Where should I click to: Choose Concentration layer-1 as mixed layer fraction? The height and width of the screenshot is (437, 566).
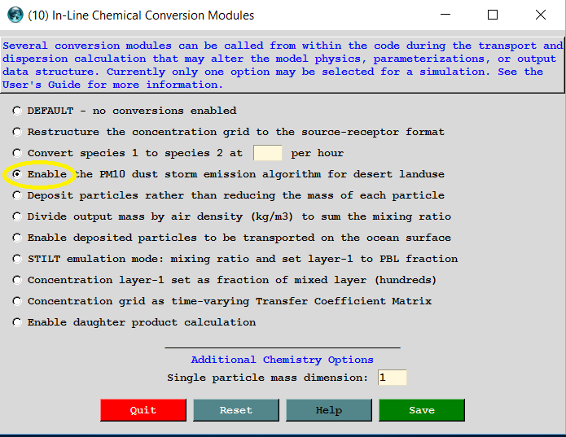17,280
